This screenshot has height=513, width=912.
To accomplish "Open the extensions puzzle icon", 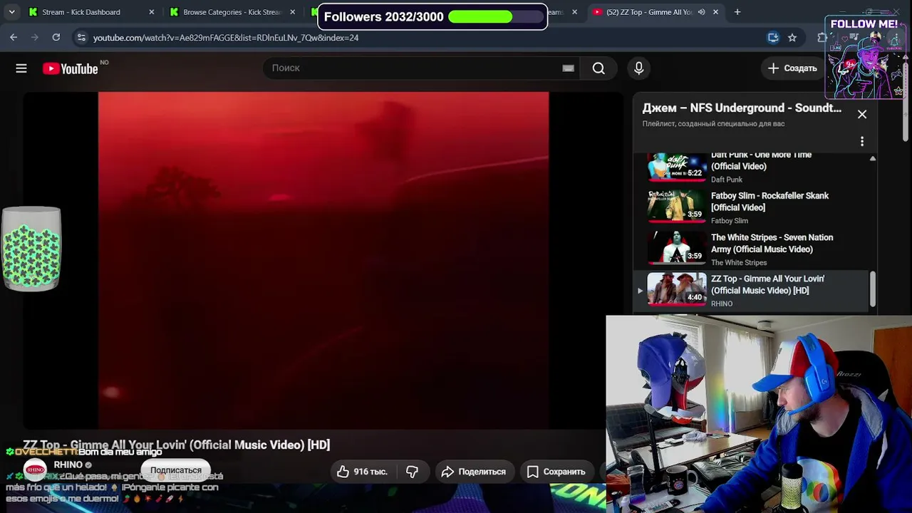I will pyautogui.click(x=822, y=37).
